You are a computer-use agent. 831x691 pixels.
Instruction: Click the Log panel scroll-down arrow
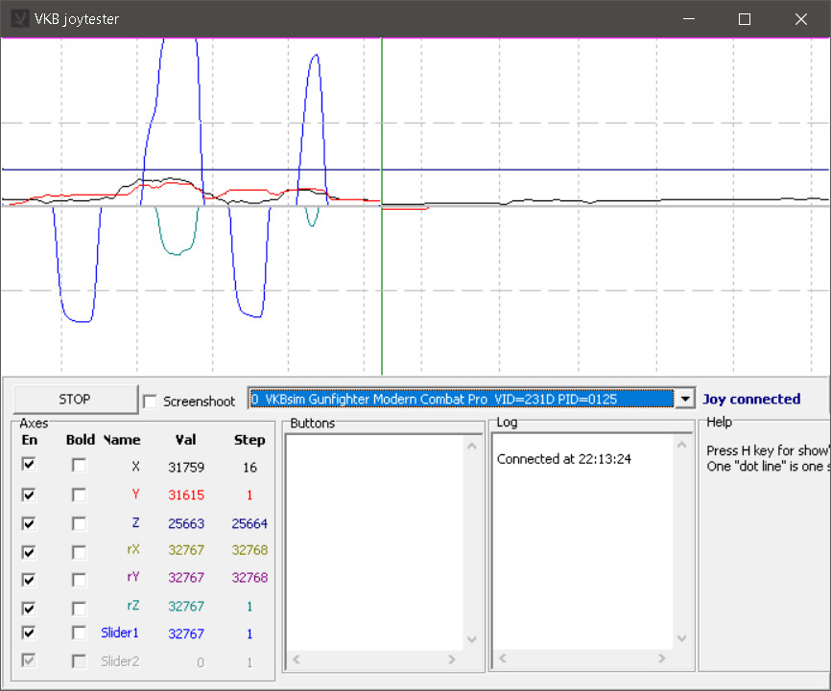681,638
